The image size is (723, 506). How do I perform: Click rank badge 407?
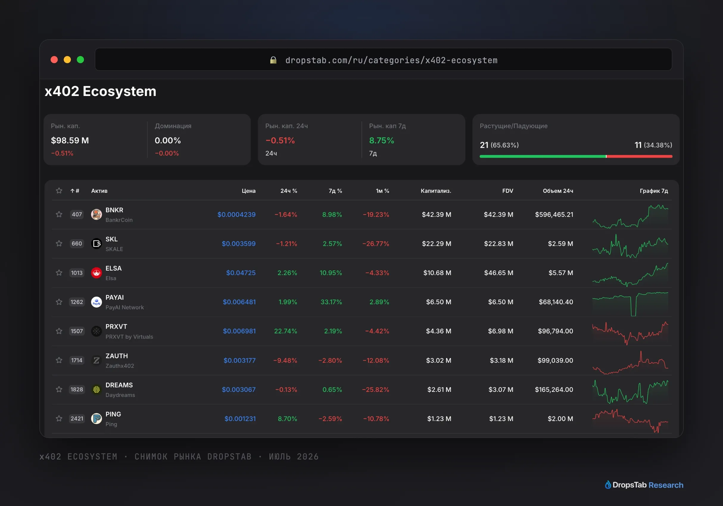tap(77, 215)
